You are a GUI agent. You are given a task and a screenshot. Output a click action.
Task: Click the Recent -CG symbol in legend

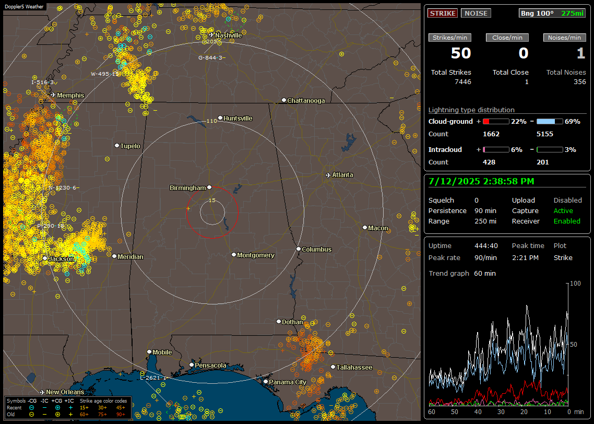click(x=31, y=408)
